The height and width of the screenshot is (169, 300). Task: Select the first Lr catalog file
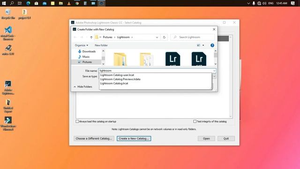tap(172, 59)
